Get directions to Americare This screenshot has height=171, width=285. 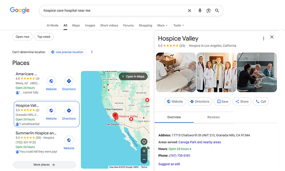69,81
